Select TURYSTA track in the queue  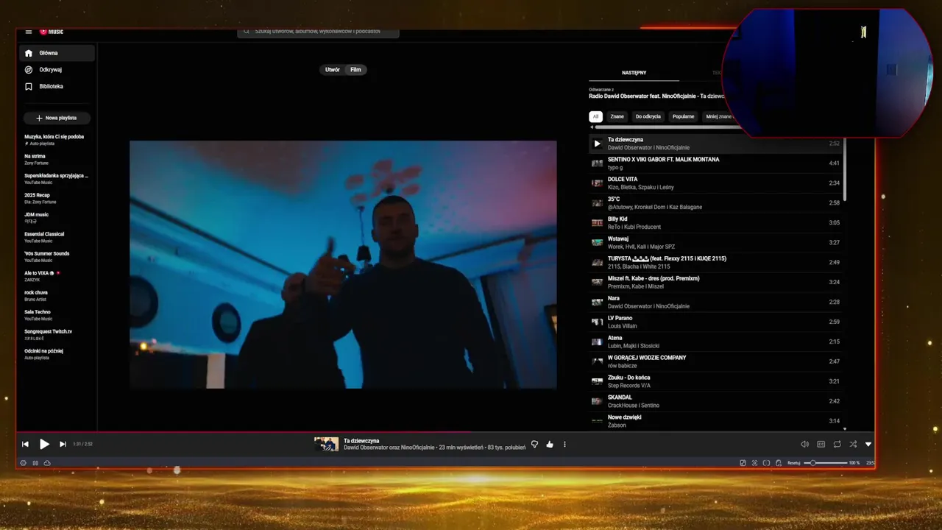[716, 263]
